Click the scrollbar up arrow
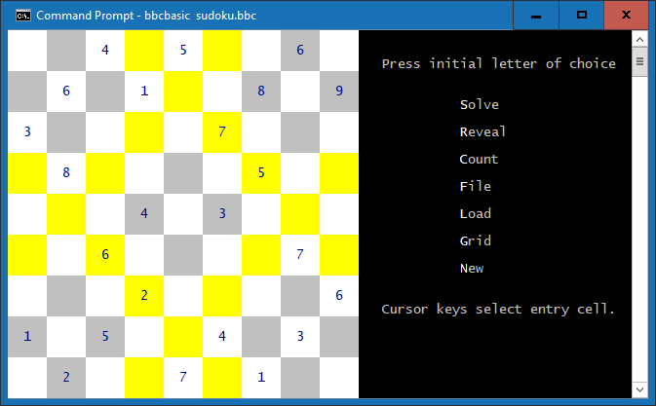 click(640, 39)
